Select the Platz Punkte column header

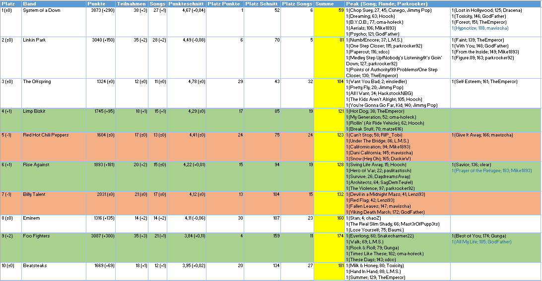(225, 4)
